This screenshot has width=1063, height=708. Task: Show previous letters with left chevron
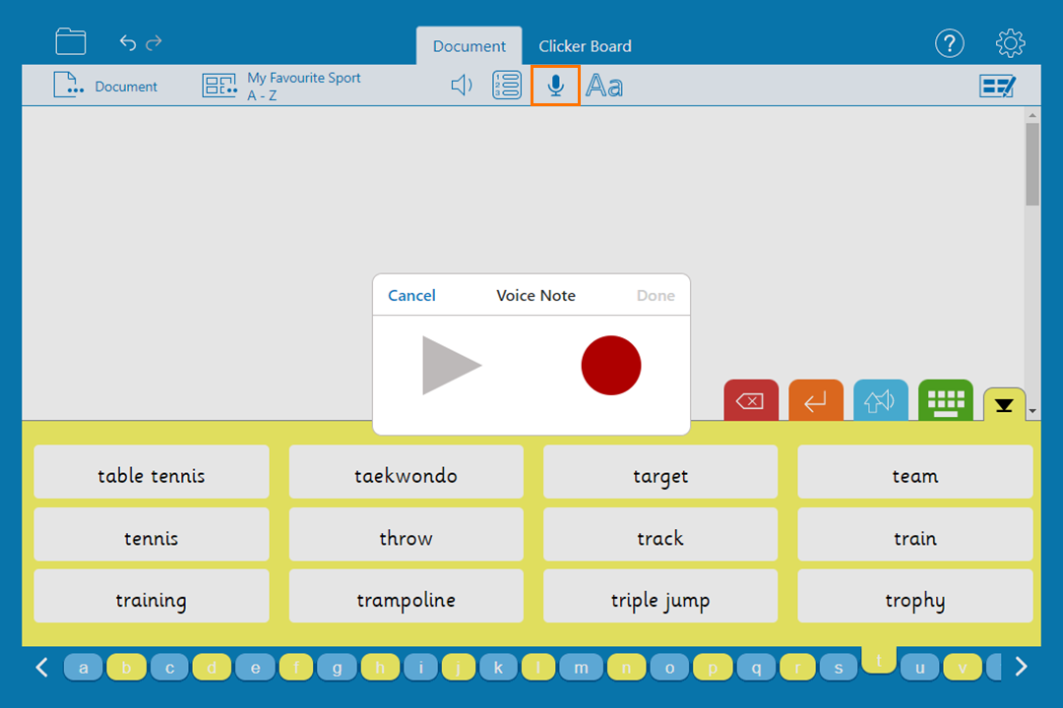coord(41,668)
